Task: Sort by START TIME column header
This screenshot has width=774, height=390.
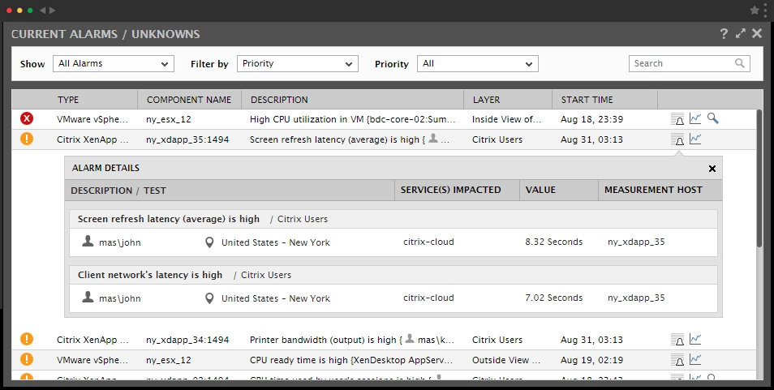Action: point(587,100)
